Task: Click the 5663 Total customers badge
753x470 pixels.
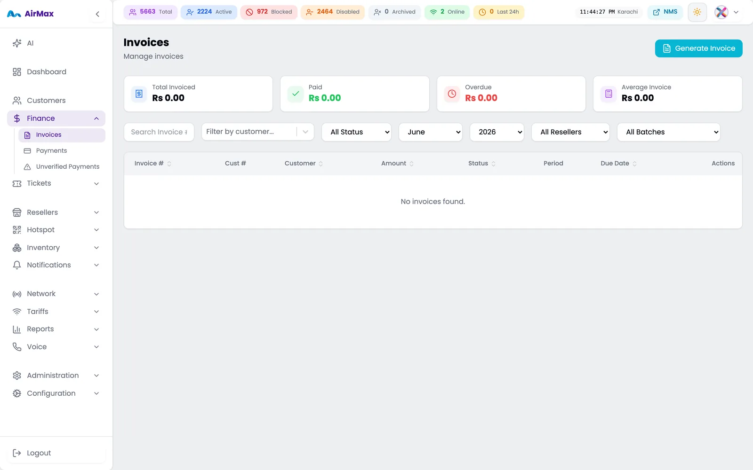Action: pyautogui.click(x=151, y=12)
